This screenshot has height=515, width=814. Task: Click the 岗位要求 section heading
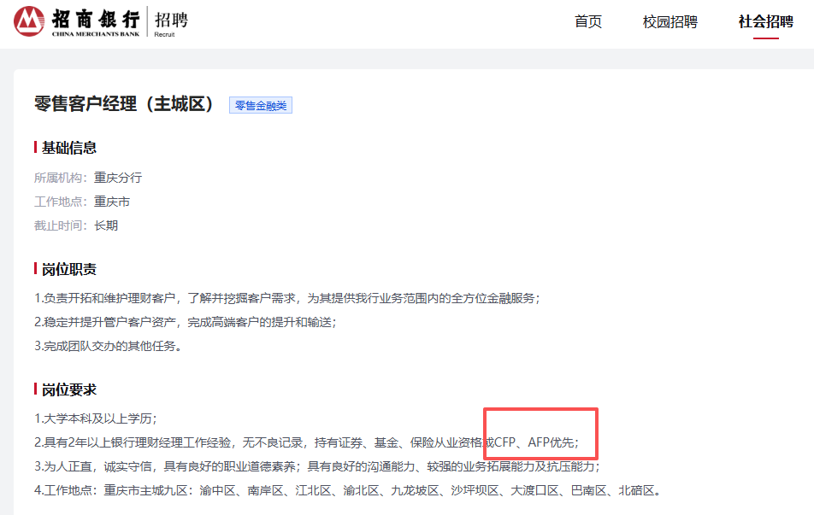[69, 389]
